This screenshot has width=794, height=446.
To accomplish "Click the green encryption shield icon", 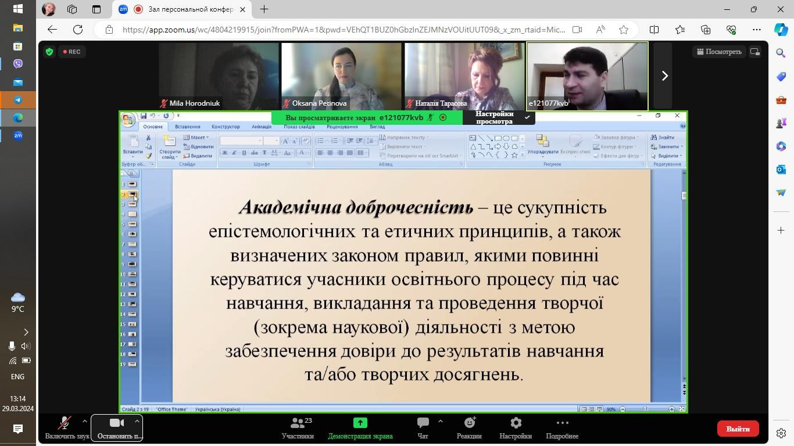I will [x=49, y=52].
